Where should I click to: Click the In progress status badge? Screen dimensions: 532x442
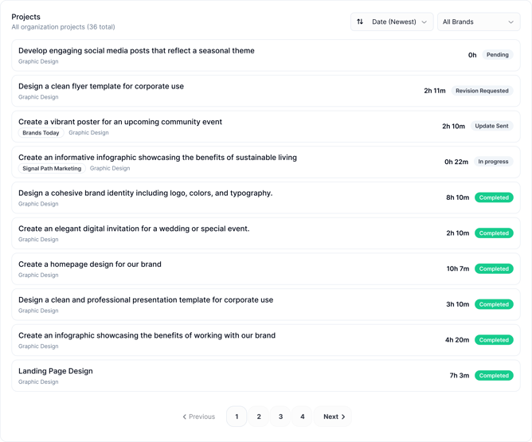pos(493,162)
